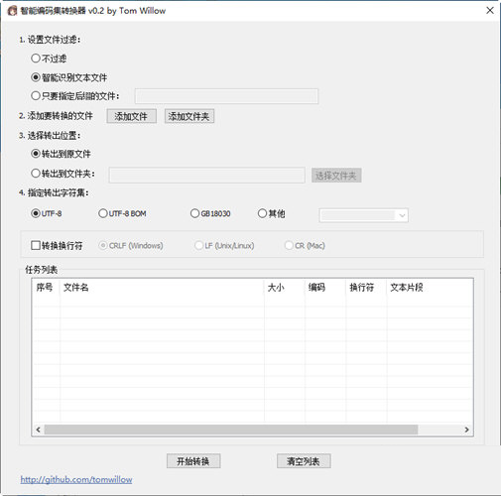Screen dimensions: 501x496
Task: Click the task list scroll right arrow
Action: coord(466,430)
